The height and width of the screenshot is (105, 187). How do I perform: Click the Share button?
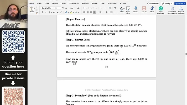(180, 4)
